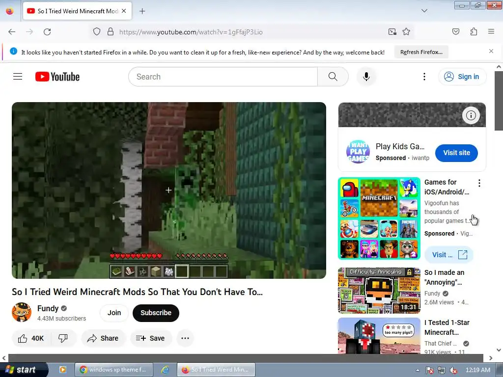Open options for Games for iOS/Android ad
Image resolution: width=503 pixels, height=377 pixels.
479,183
